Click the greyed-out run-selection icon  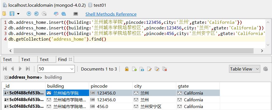click(x=44, y=13)
